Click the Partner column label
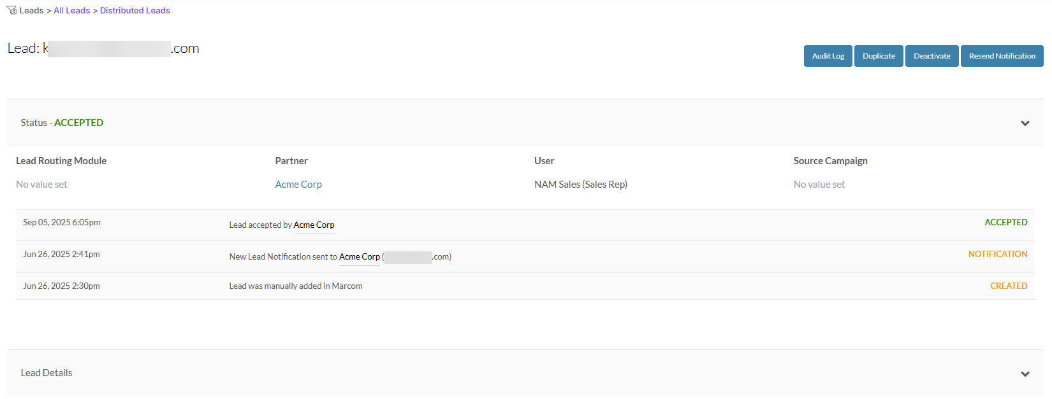Viewport: 1052px width, 399px height. point(291,161)
